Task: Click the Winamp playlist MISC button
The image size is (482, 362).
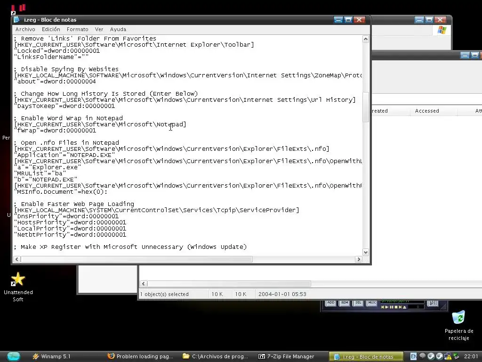Action: pyautogui.click(x=372, y=303)
